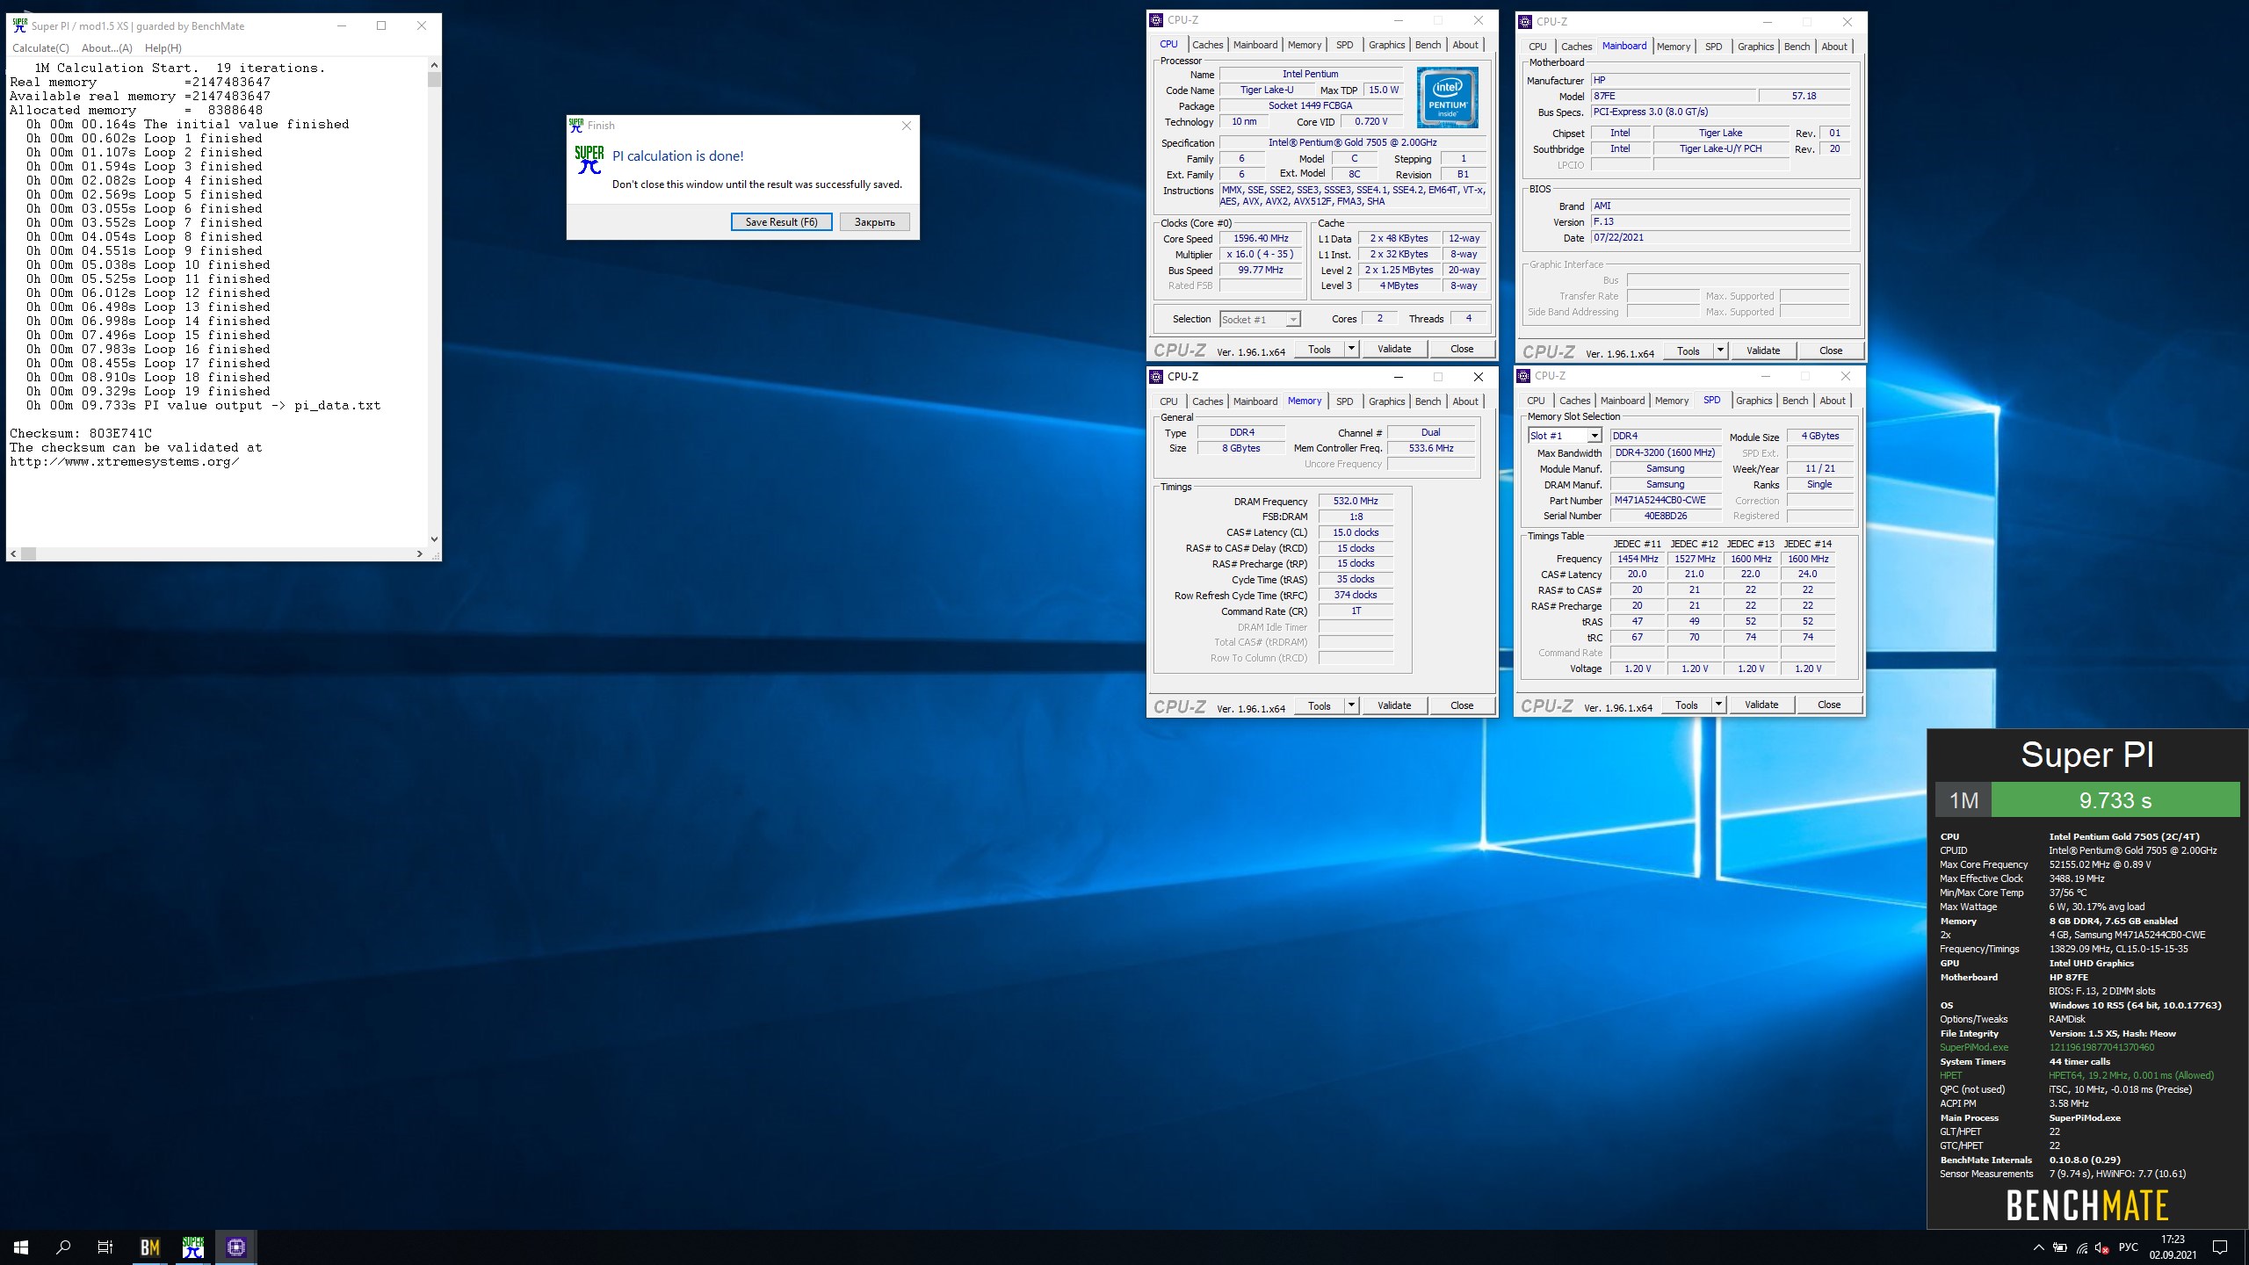Click Super PI title bar icon

click(19, 25)
